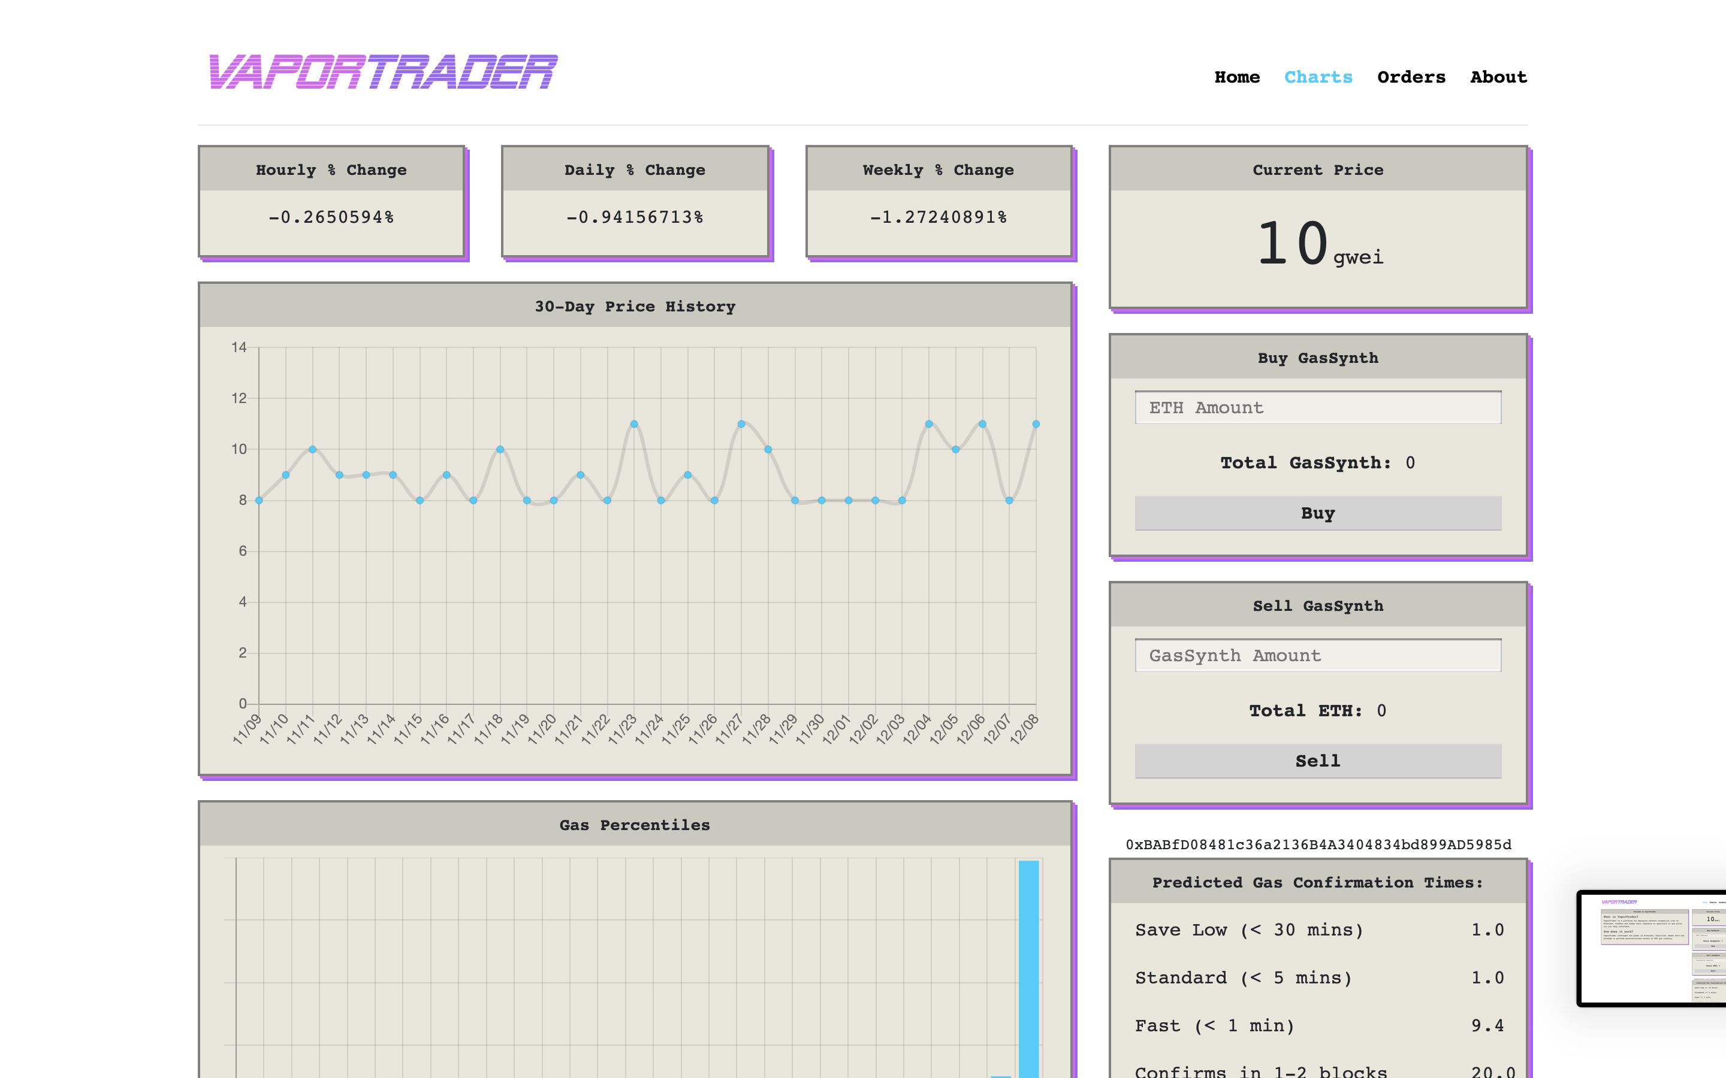Screen dimensions: 1726x1078
Task: Click the 11/09 first data point
Action: coord(259,501)
